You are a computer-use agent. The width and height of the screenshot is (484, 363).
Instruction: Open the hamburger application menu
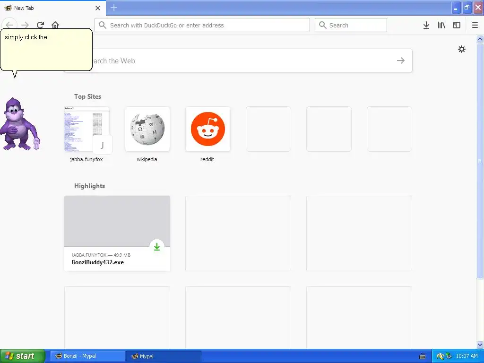pyautogui.click(x=475, y=25)
